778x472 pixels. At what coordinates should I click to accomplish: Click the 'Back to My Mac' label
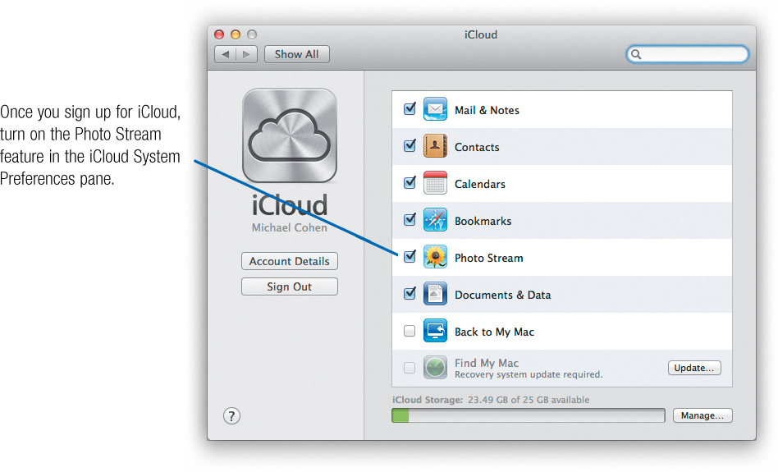[x=494, y=332]
